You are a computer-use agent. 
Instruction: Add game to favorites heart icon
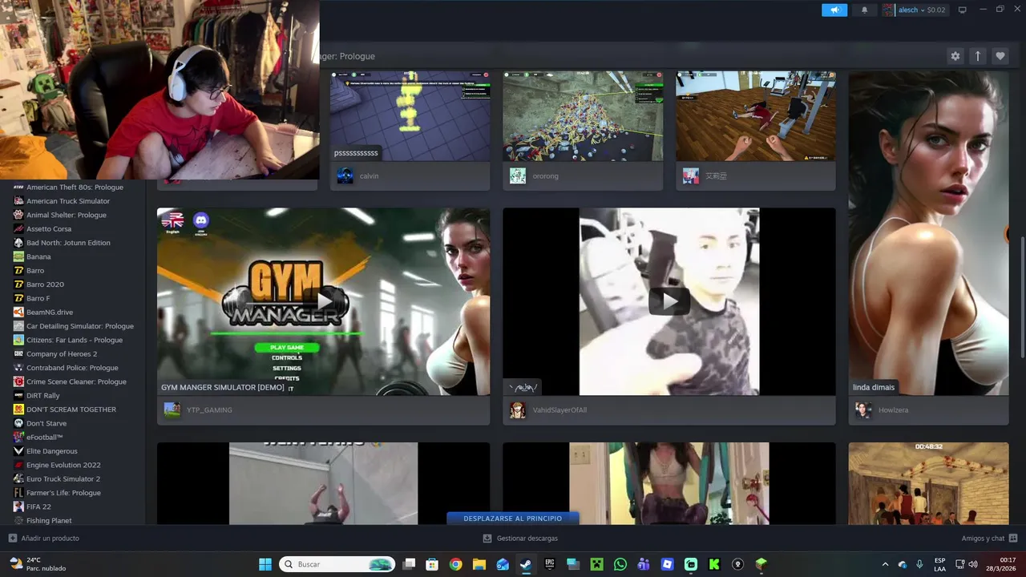point(1000,56)
